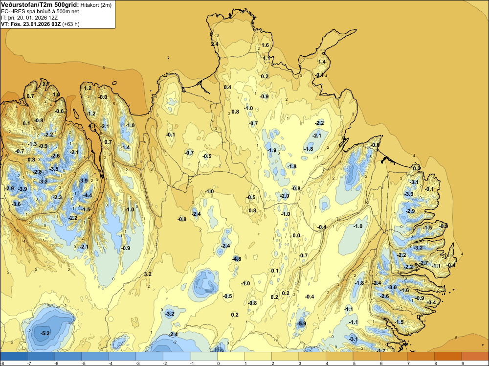Click the darkest blue legend band between -8 and -7
Viewport: 489px width, 366px height.
pyautogui.click(x=14, y=356)
